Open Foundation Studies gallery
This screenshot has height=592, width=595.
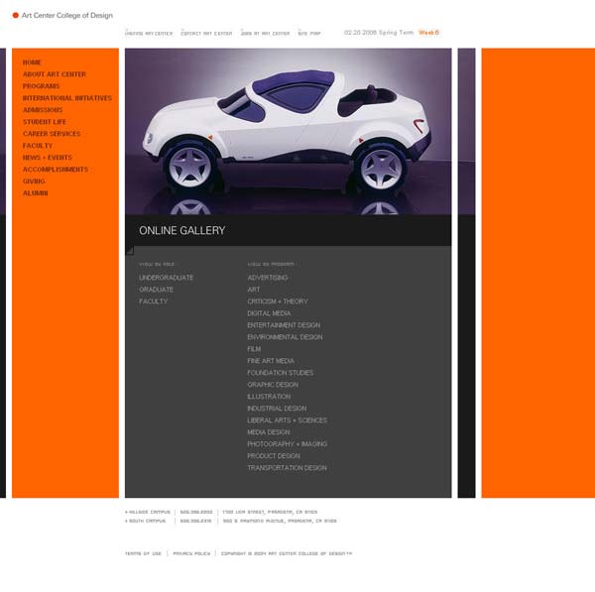(x=281, y=373)
